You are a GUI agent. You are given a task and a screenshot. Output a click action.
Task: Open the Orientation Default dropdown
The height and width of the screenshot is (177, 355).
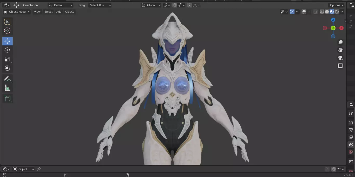pos(60,5)
